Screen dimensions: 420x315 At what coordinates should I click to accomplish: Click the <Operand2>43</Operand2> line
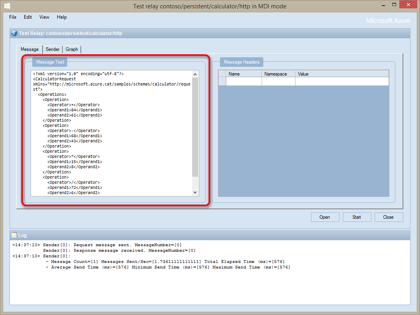(75, 141)
